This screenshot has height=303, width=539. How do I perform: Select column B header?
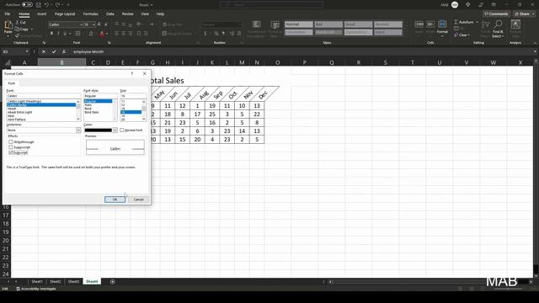click(x=61, y=62)
